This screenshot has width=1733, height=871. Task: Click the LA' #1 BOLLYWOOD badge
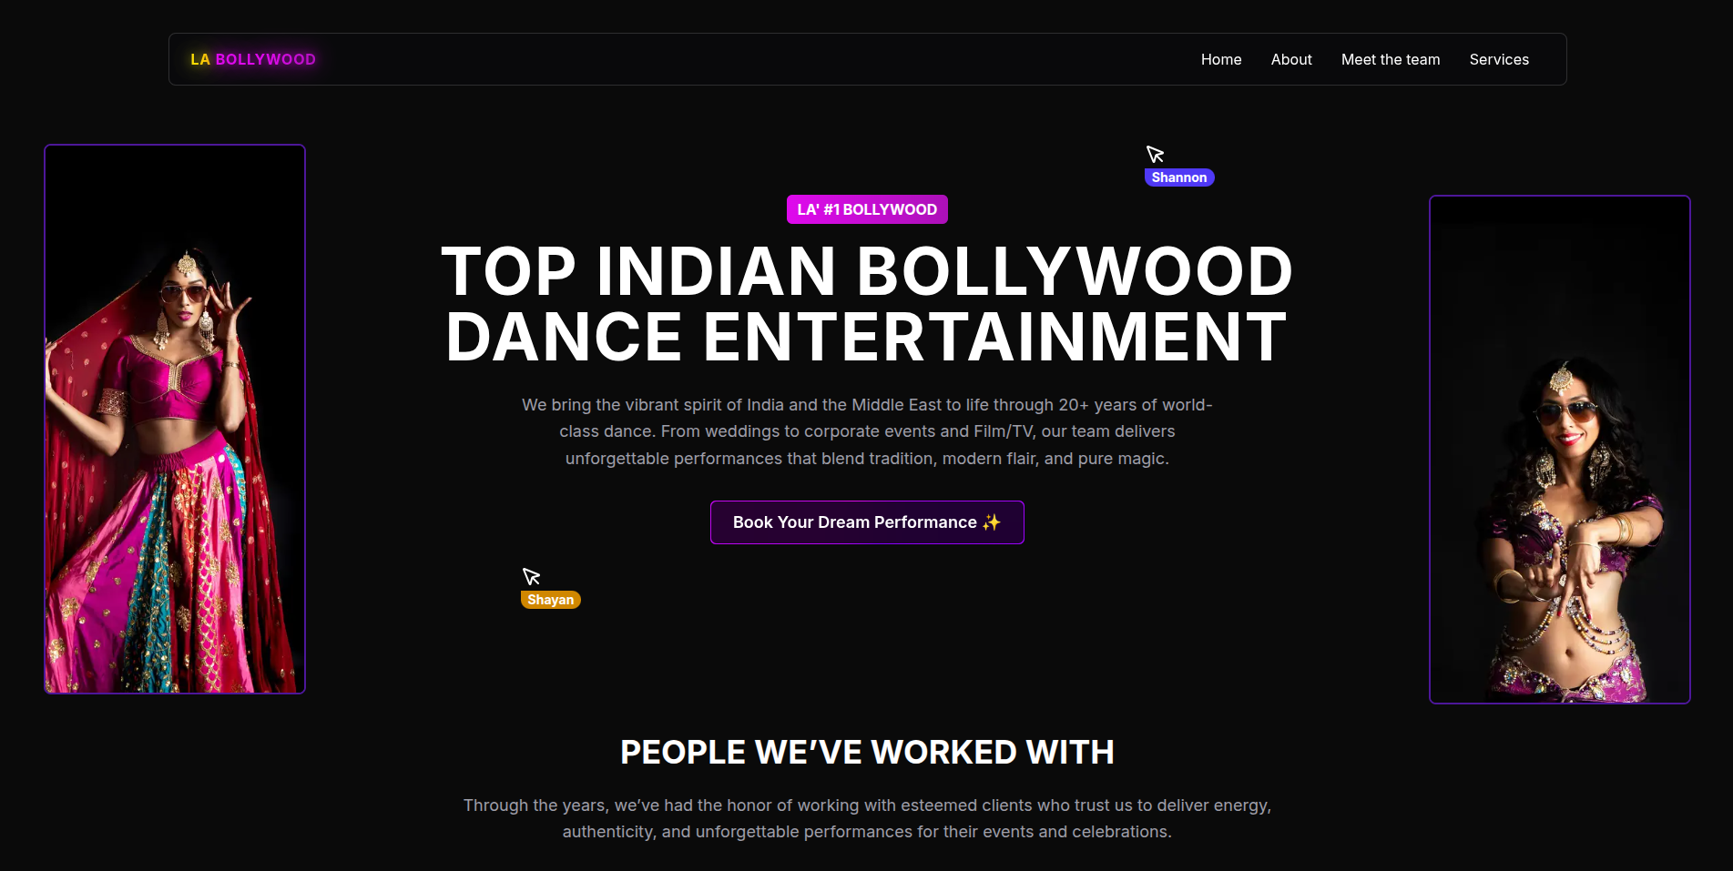click(x=866, y=209)
